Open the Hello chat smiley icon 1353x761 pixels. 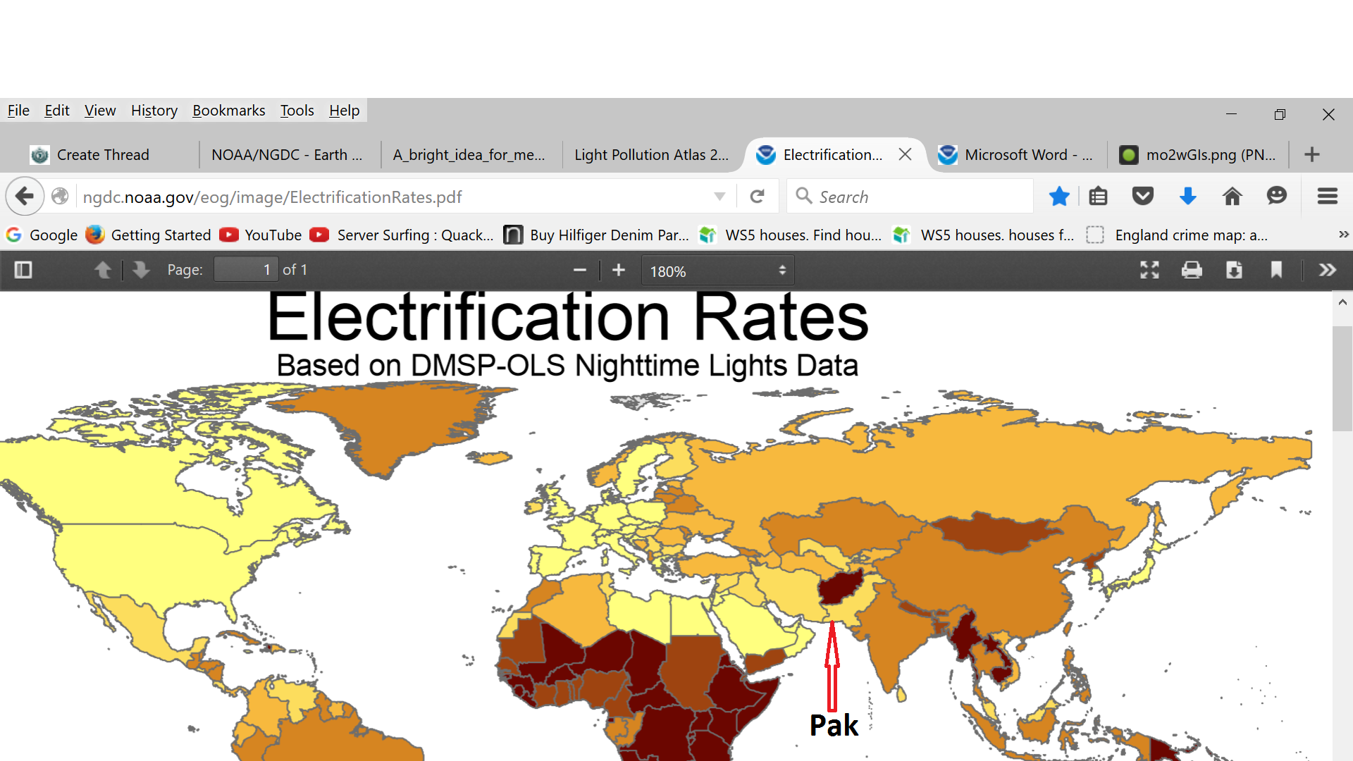[x=1277, y=197]
